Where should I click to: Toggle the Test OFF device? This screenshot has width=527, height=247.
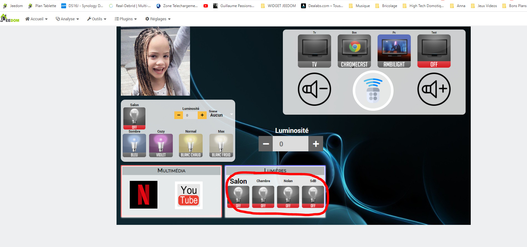[434, 51]
